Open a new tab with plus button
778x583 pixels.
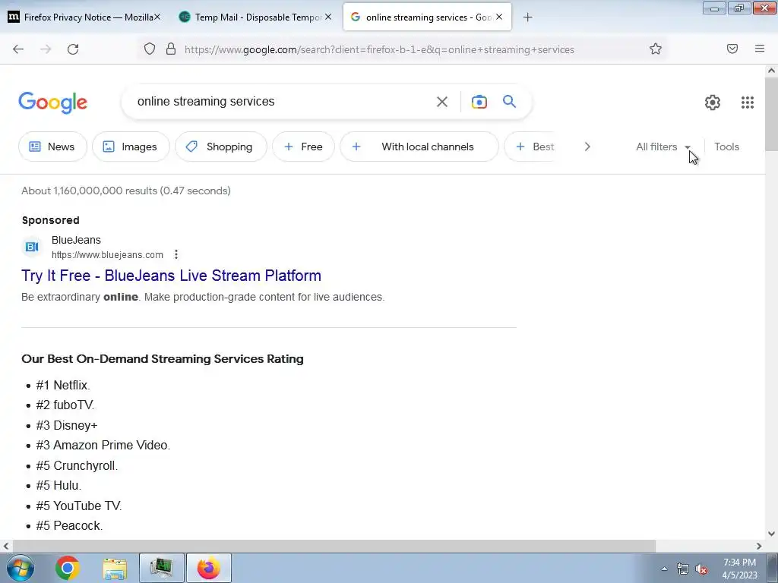pos(528,17)
